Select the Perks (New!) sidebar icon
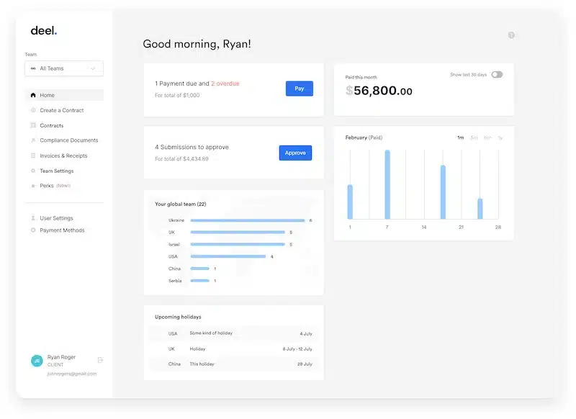 [32, 186]
